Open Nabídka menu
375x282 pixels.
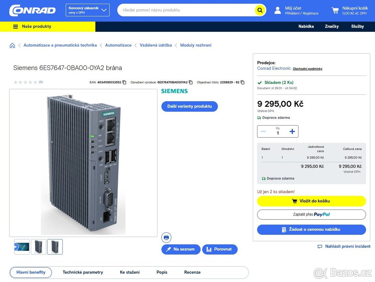[306, 27]
